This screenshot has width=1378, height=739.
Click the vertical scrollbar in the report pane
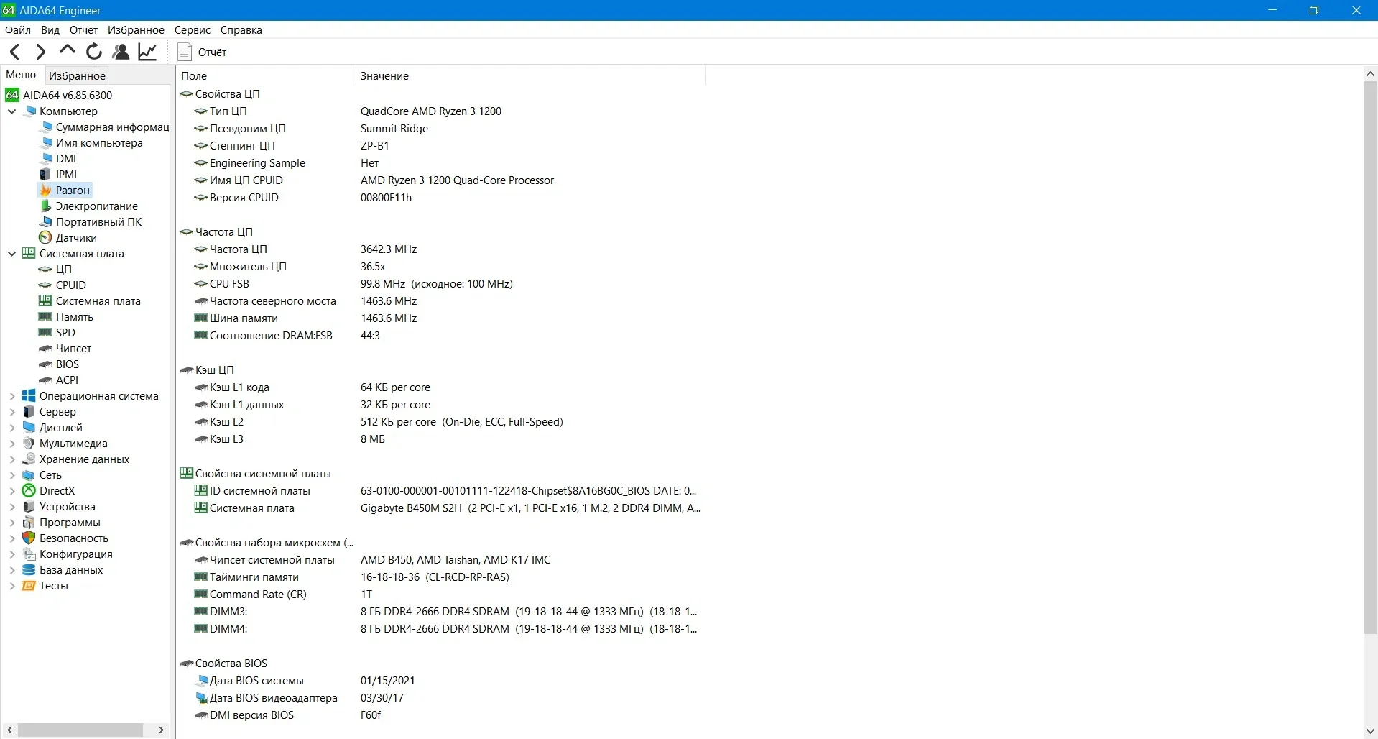(x=1370, y=357)
